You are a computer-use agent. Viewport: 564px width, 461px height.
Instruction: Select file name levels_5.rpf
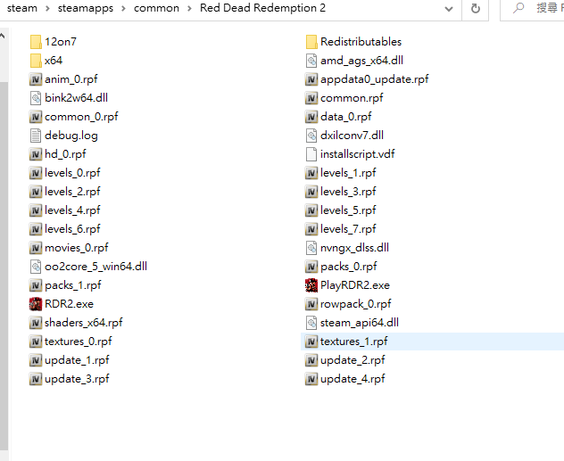point(348,210)
